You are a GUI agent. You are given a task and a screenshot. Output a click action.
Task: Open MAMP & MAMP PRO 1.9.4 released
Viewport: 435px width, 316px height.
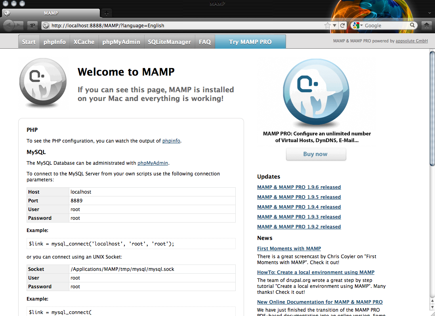pyautogui.click(x=299, y=207)
